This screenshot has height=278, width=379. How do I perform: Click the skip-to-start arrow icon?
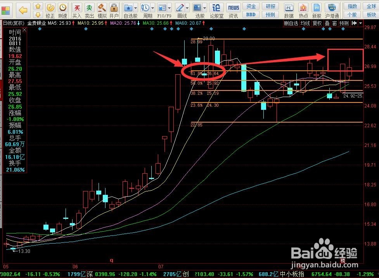(354, 23)
